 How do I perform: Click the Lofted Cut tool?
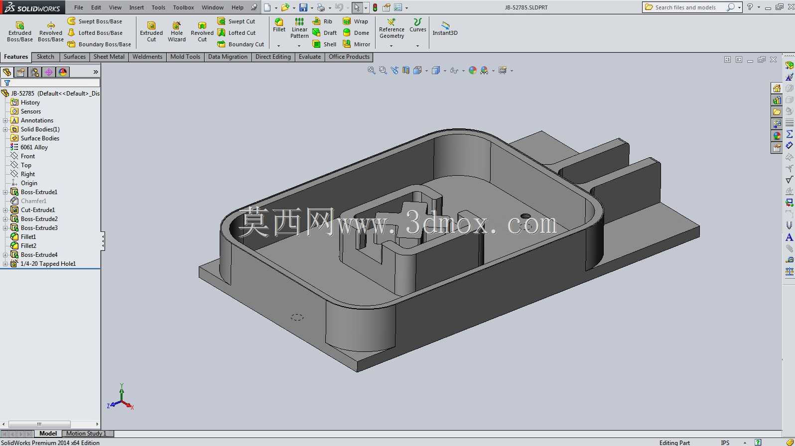coord(237,33)
